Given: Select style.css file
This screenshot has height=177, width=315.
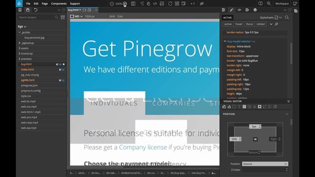Looking at the screenshot, I should point(26,96).
